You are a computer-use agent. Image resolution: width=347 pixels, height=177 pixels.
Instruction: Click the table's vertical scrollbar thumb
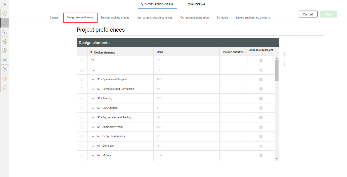pyautogui.click(x=277, y=70)
